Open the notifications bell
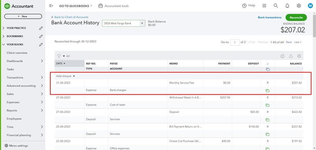Image resolution: width=316 pixels, height=150 pixels. click(x=287, y=6)
